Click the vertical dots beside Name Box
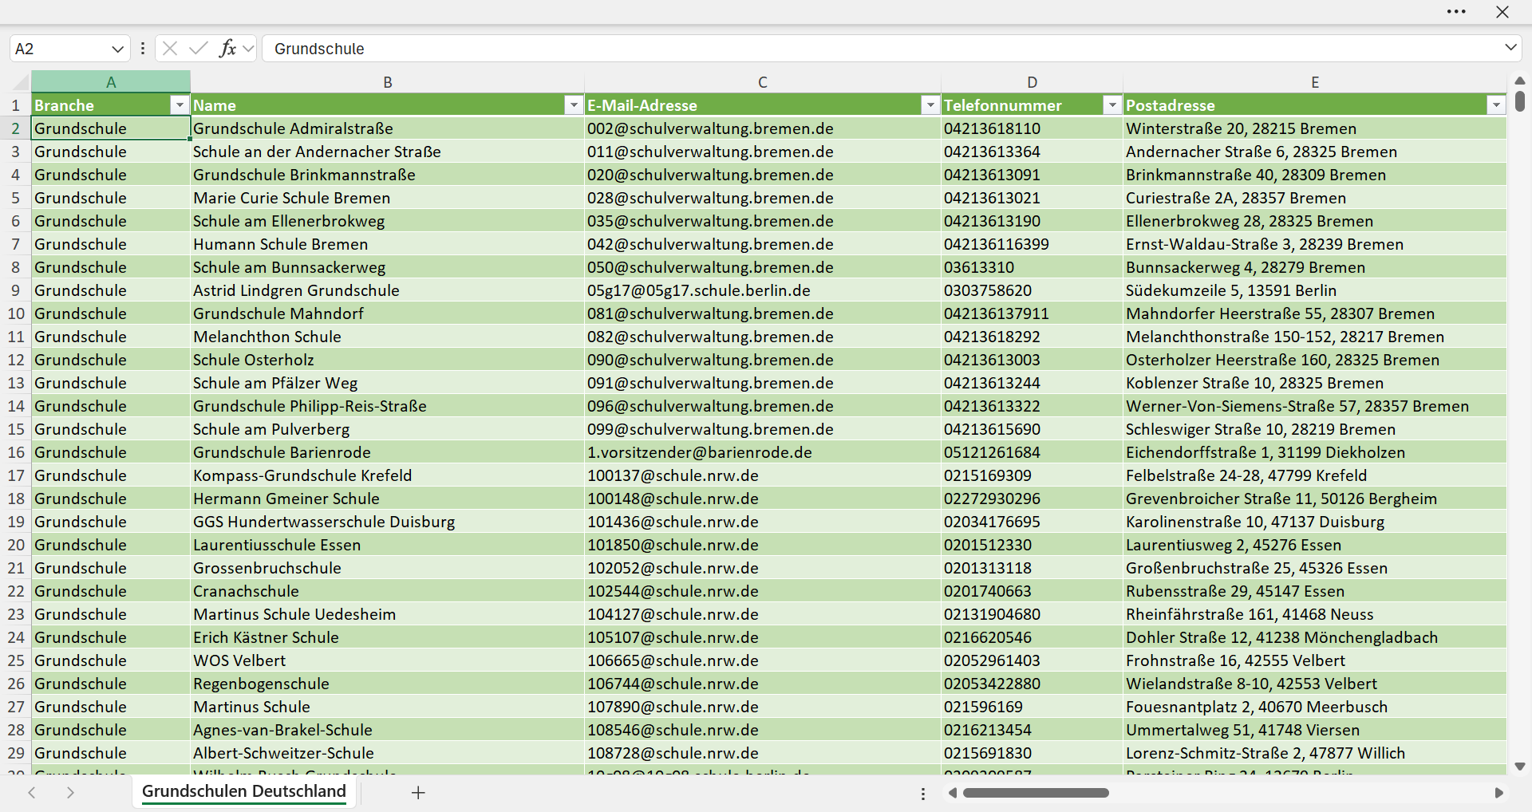 click(143, 49)
